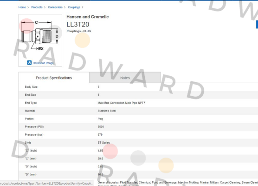Viewport: 258px width, 186px height.
Task: Select the Portion value Plug
Action: 100,119
